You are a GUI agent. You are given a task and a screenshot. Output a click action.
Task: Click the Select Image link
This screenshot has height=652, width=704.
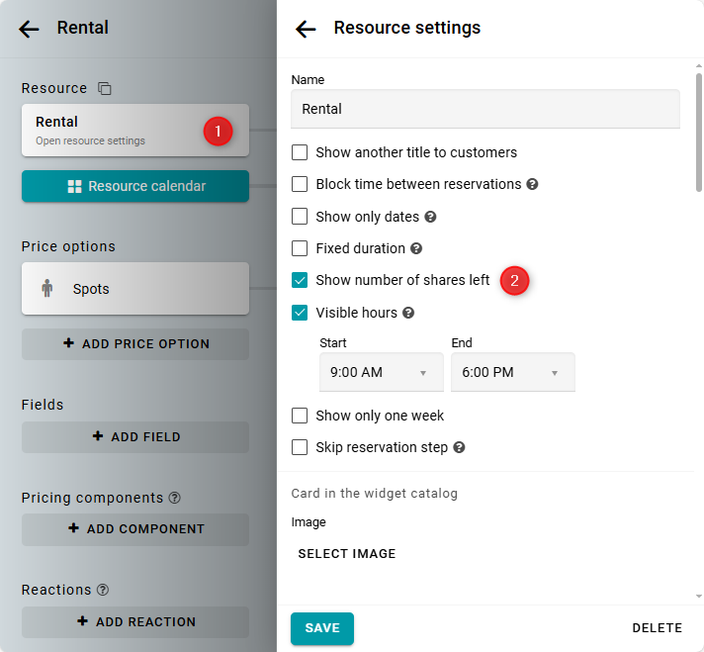click(x=347, y=554)
